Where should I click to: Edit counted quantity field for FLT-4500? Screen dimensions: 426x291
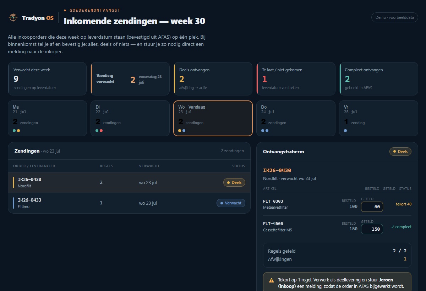372,229
